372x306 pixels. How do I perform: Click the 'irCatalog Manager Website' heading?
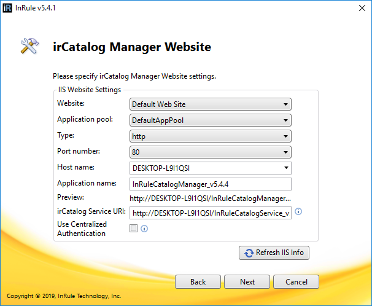tap(132, 47)
